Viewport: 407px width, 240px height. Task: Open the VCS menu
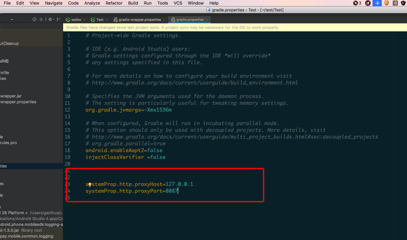pyautogui.click(x=178, y=3)
